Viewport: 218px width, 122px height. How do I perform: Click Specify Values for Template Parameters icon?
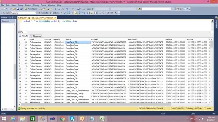(116, 13)
